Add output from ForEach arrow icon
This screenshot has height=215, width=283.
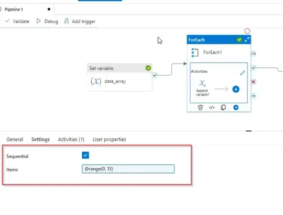[236, 107]
